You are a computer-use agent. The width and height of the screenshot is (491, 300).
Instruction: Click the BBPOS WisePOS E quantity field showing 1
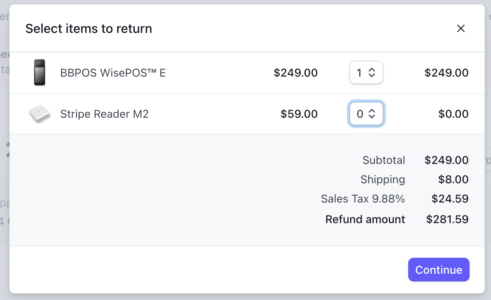click(x=366, y=72)
